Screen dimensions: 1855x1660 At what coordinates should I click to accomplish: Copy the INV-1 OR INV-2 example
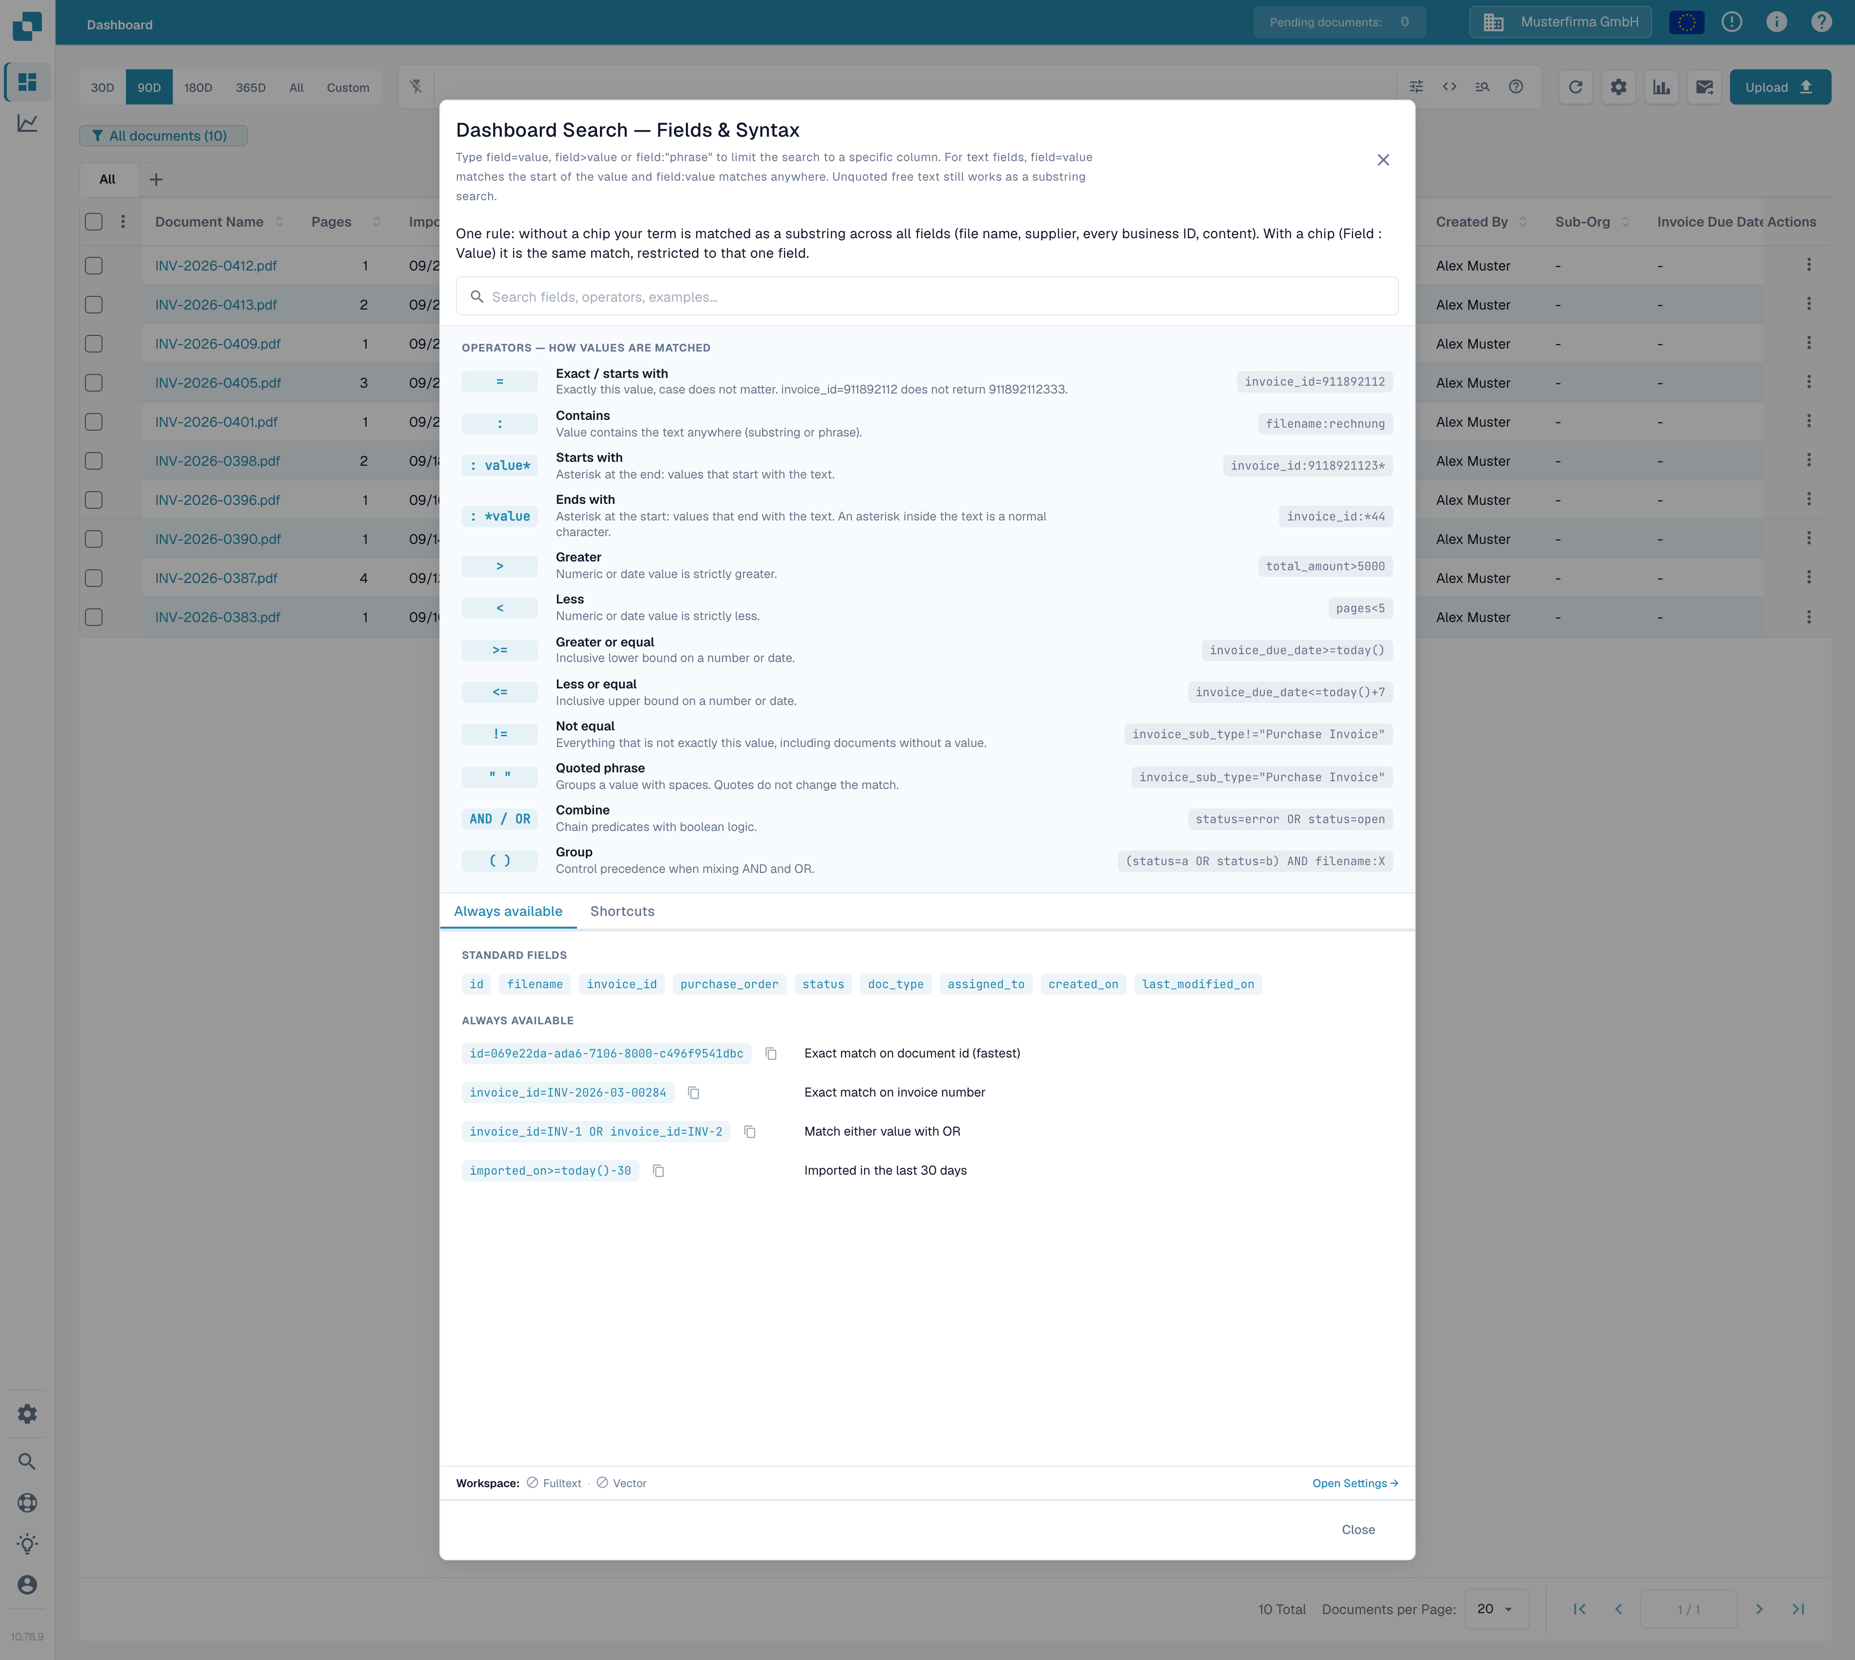[750, 1132]
